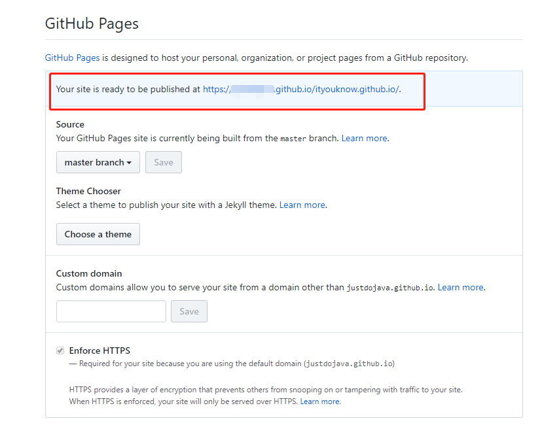This screenshot has height=427, width=542.
Task: Open Learn more about HTTPS enforcement
Action: pyautogui.click(x=319, y=401)
